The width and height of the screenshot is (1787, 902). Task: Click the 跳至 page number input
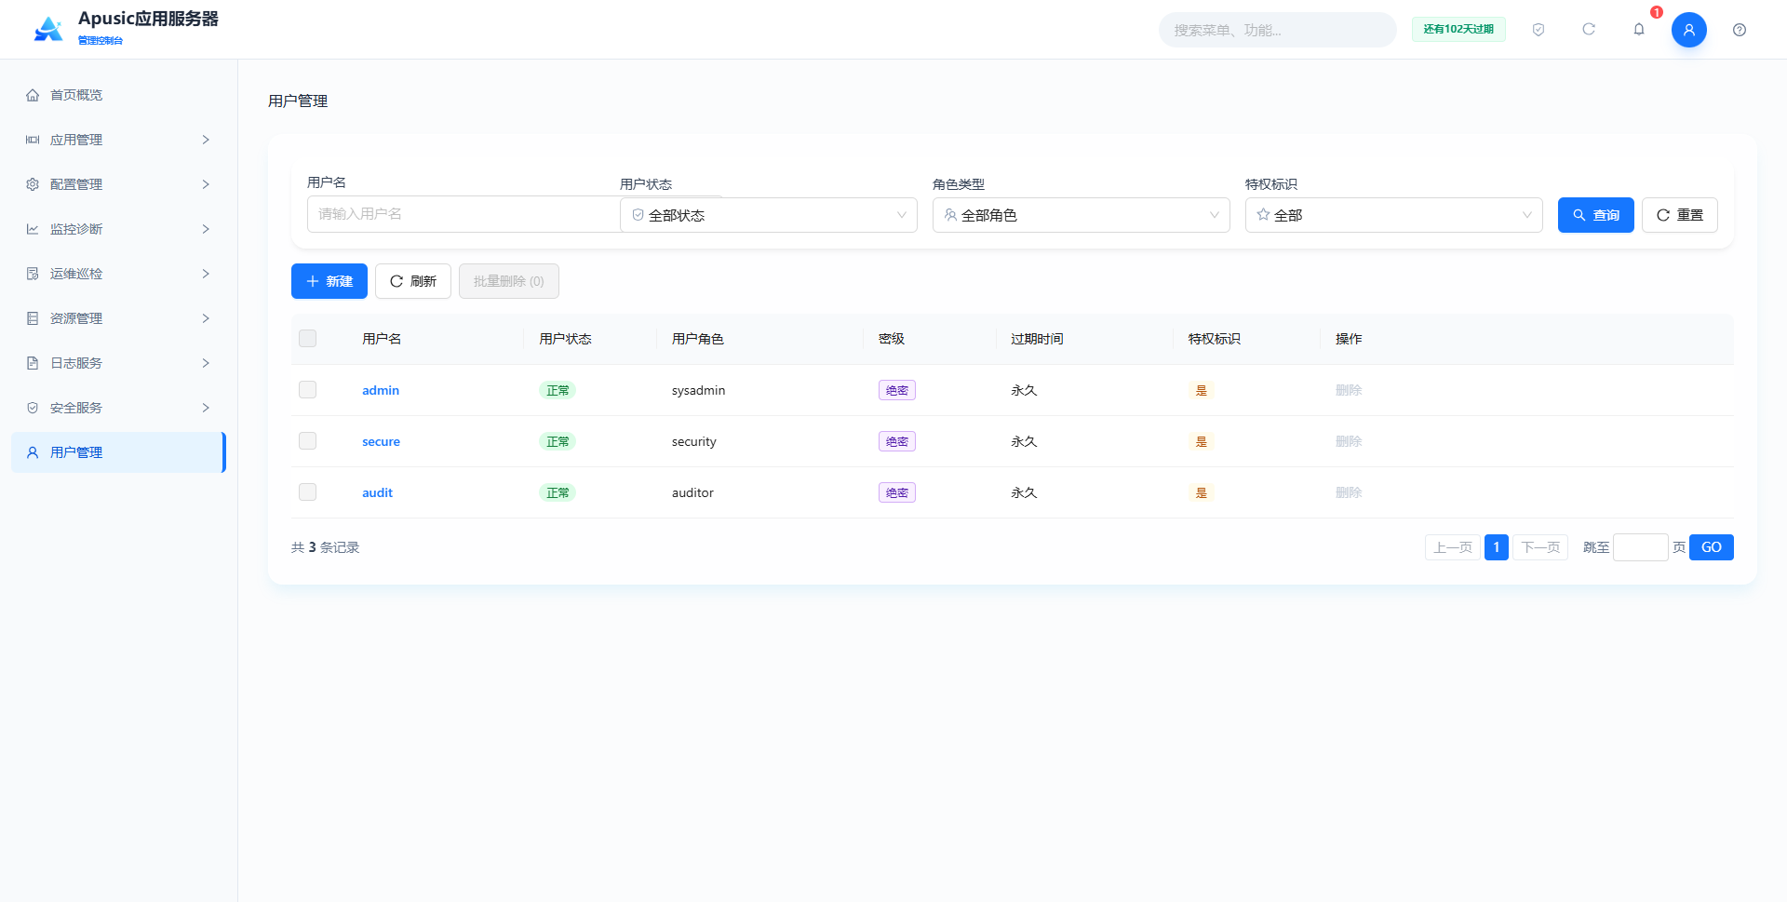point(1640,547)
